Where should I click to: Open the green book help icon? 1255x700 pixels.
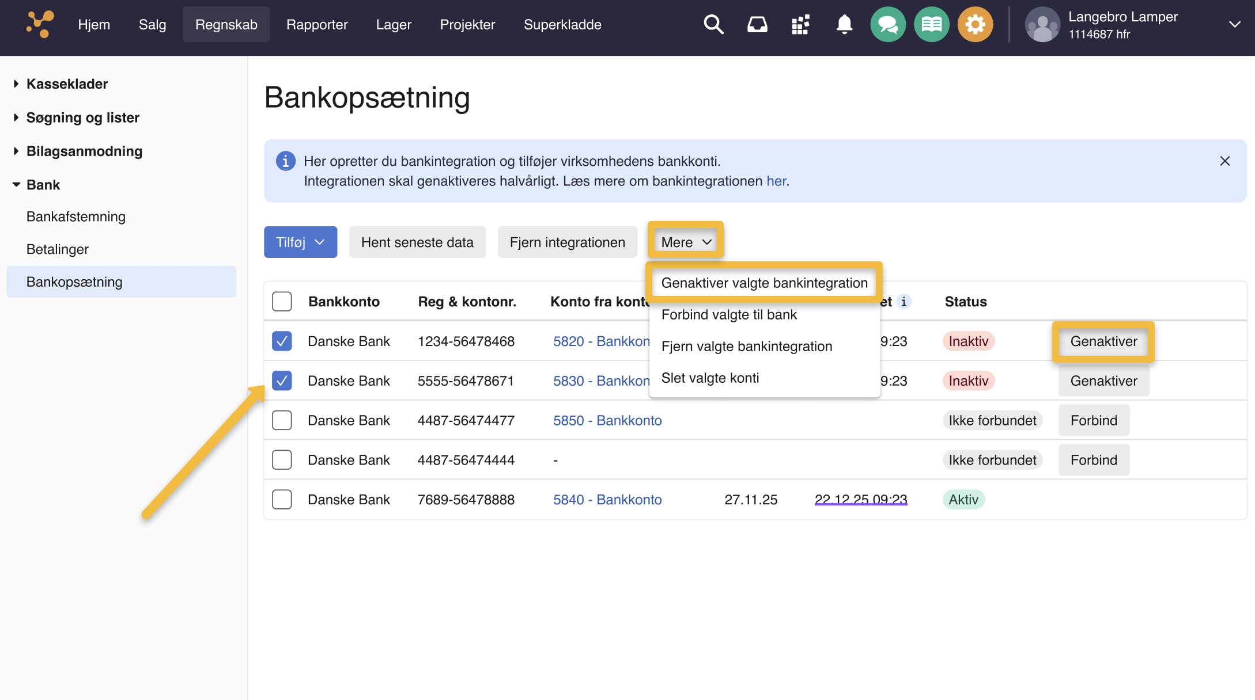(x=932, y=24)
